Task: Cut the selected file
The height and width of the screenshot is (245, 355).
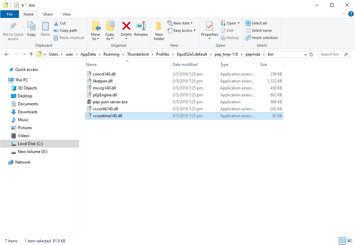Action: pos(60,23)
